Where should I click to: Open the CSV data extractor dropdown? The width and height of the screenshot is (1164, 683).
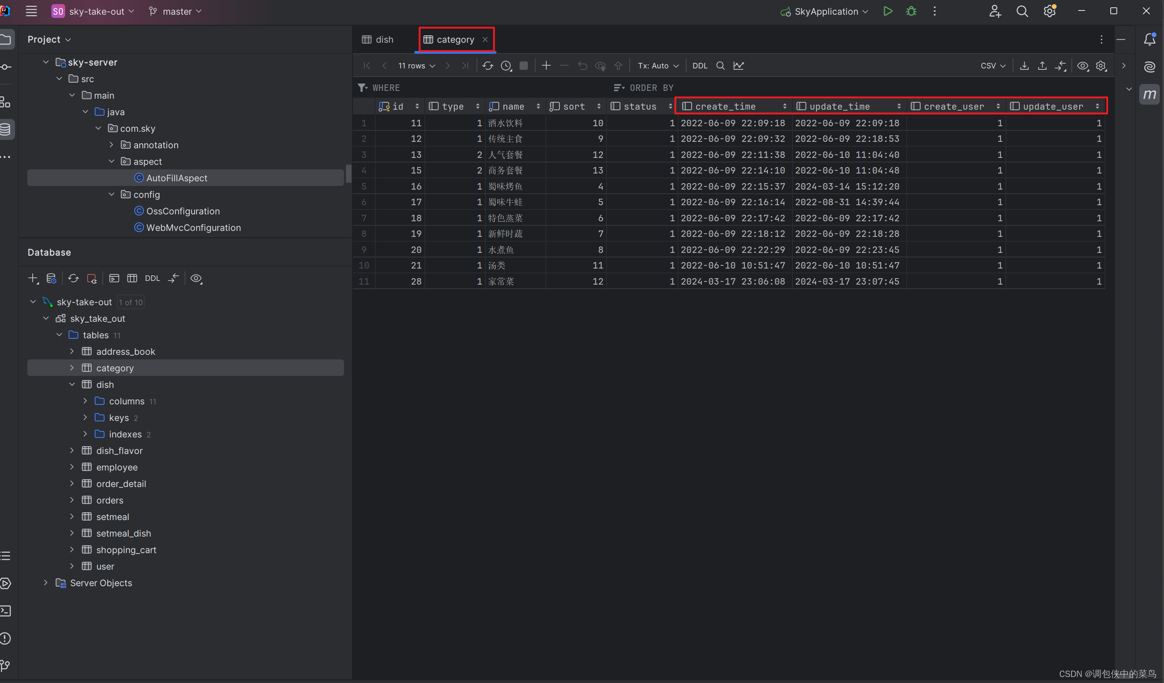tap(993, 66)
